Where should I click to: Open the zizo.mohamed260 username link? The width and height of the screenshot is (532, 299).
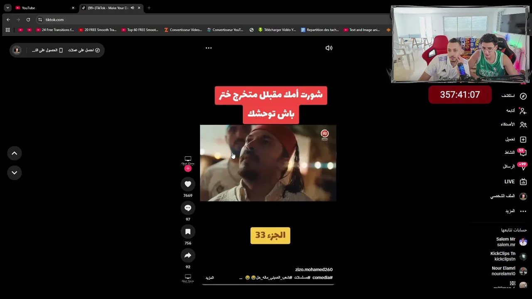[314, 270]
